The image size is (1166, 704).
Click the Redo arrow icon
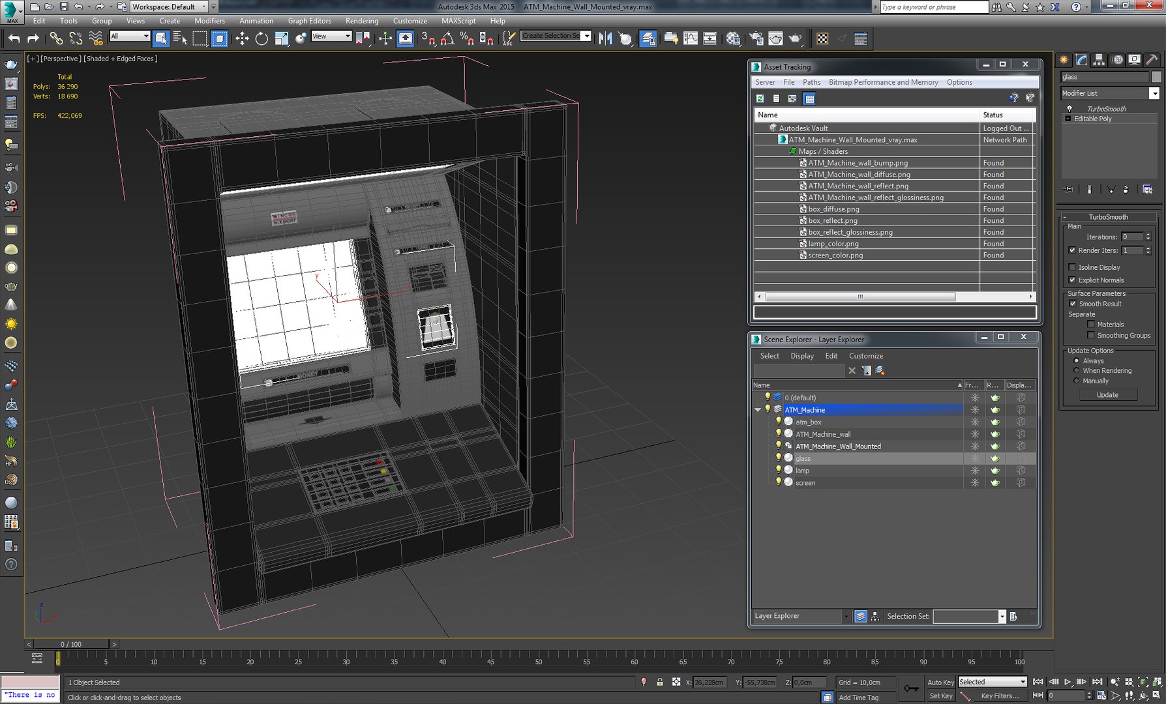coord(33,38)
